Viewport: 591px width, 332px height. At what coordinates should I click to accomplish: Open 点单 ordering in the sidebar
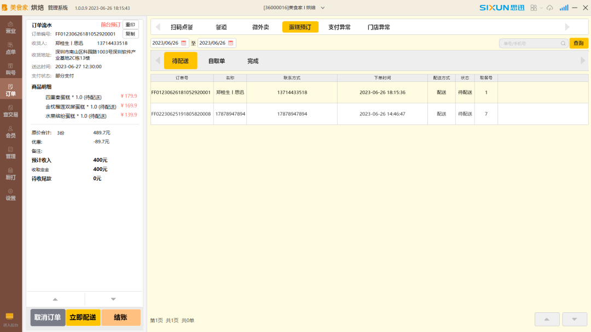tap(10, 48)
